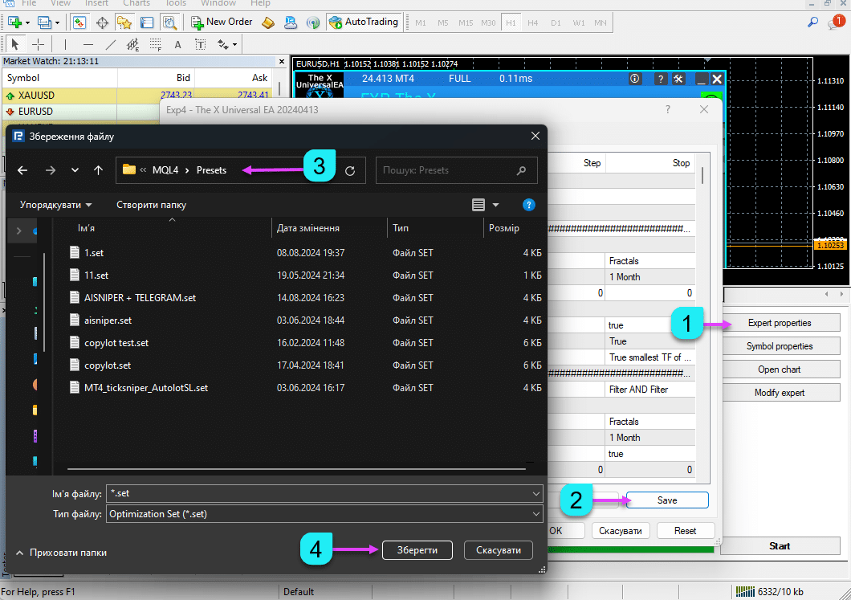
Task: Go up one folder level
Action: [x=98, y=170]
